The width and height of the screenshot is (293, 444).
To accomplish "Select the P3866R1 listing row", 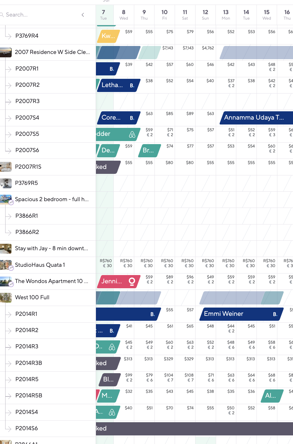I will click(x=48, y=216).
